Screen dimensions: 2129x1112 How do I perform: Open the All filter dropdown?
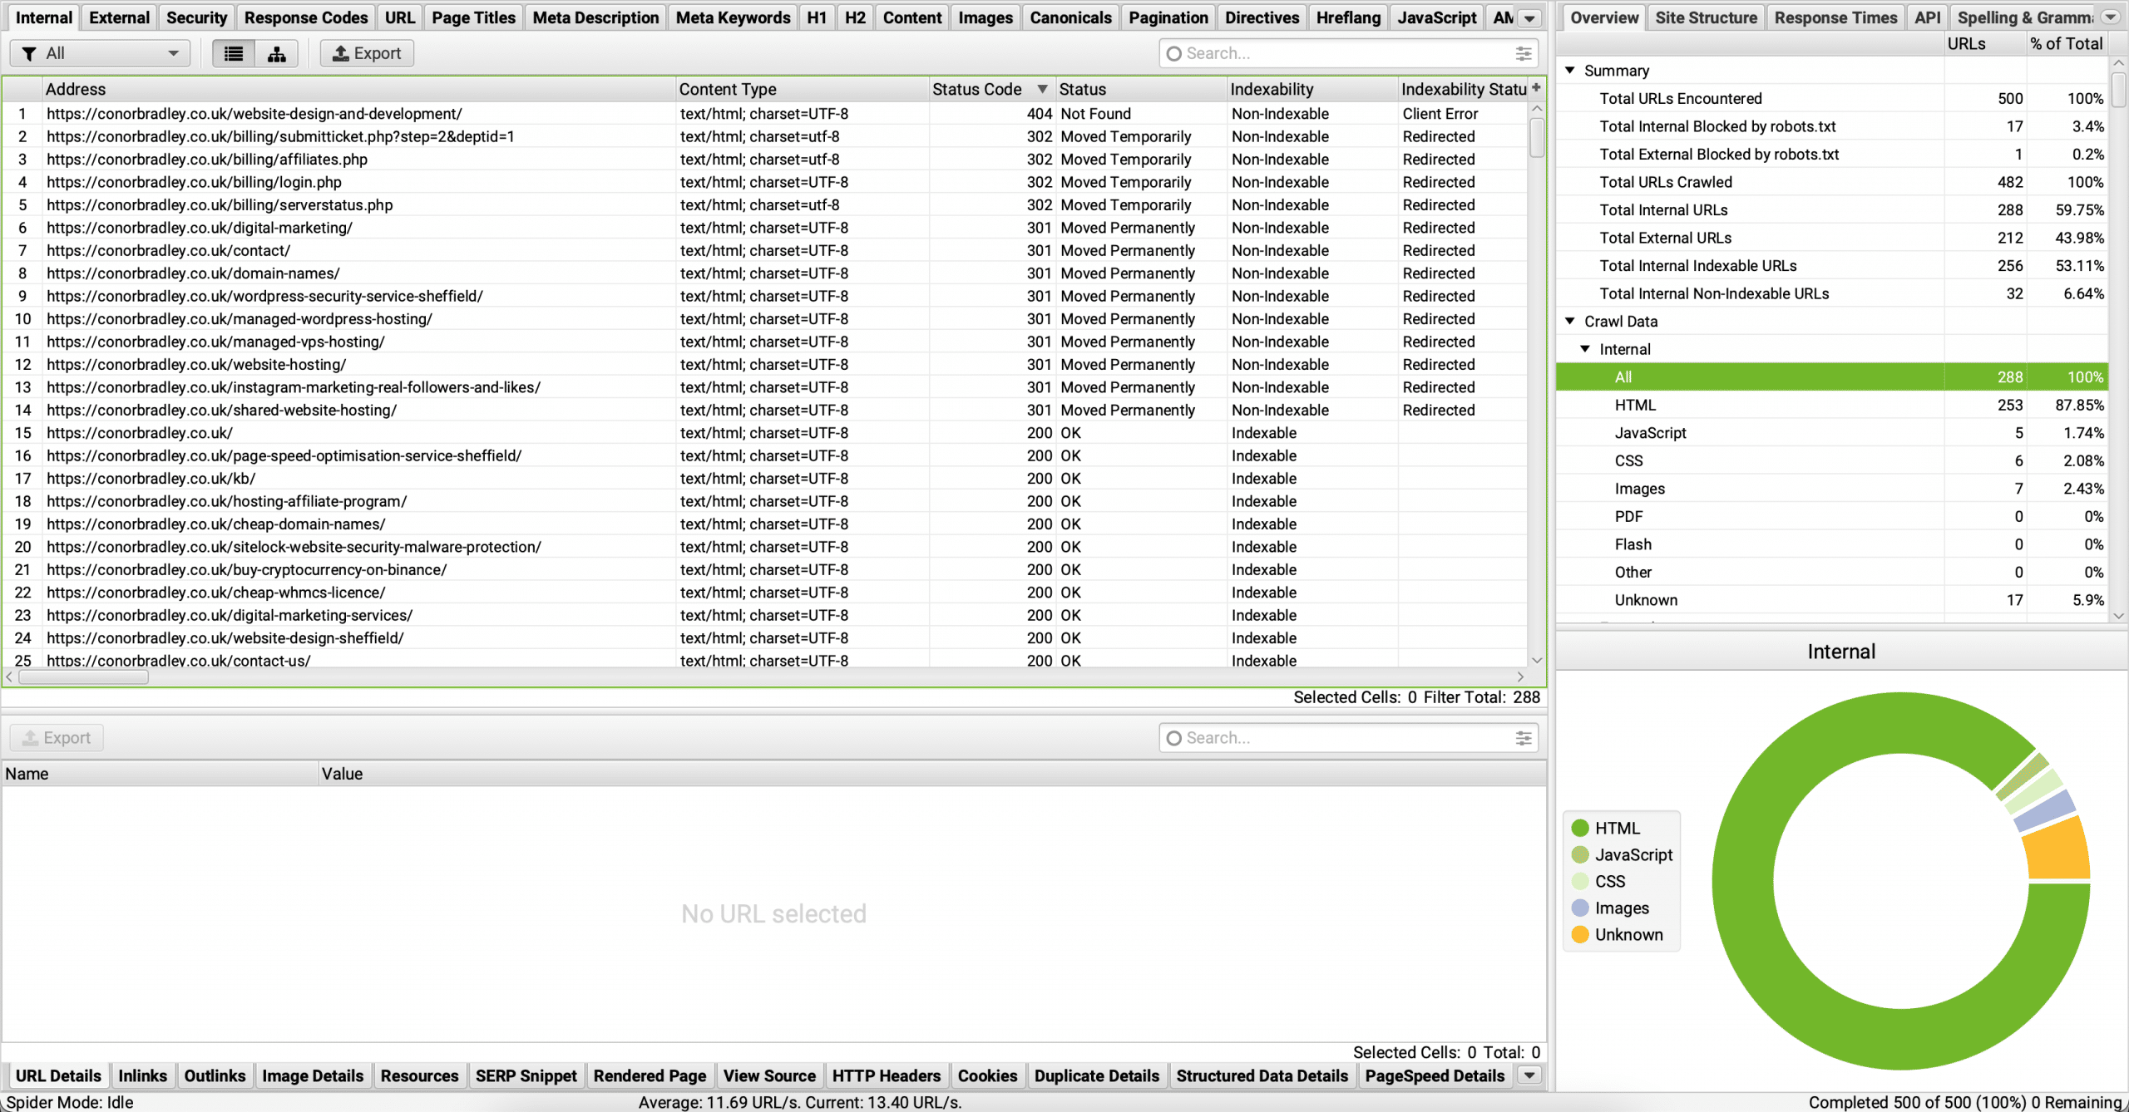tap(100, 54)
